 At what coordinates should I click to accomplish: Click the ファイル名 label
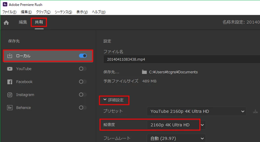pos(114,52)
